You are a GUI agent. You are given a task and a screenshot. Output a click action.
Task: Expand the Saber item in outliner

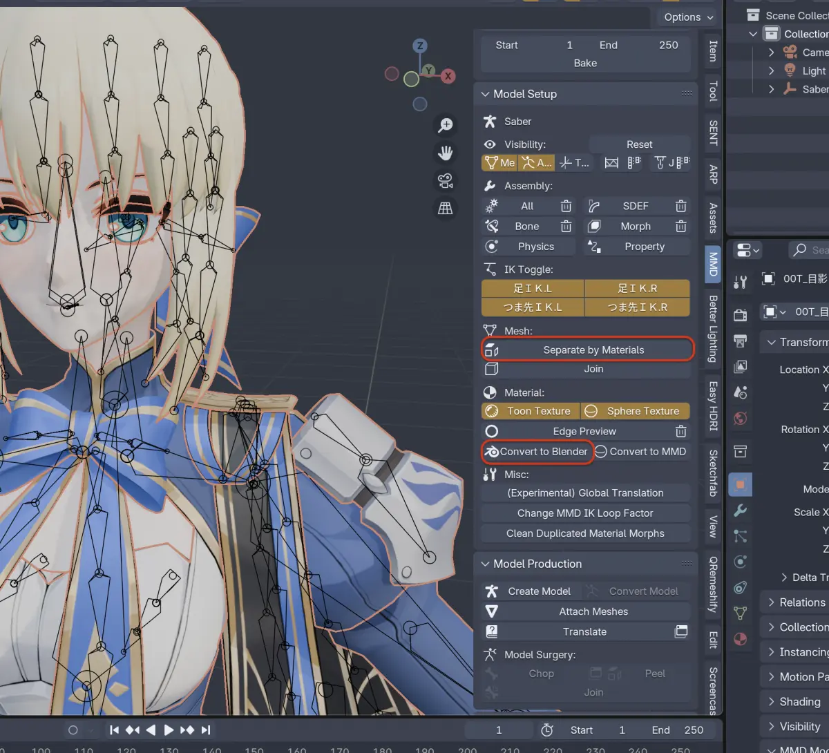(772, 89)
